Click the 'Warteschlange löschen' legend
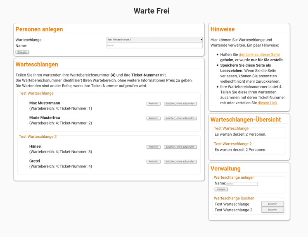The image size is (308, 237). (234, 198)
